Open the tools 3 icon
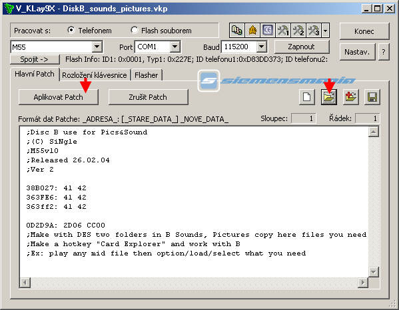This screenshot has width=399, height=310. click(314, 31)
